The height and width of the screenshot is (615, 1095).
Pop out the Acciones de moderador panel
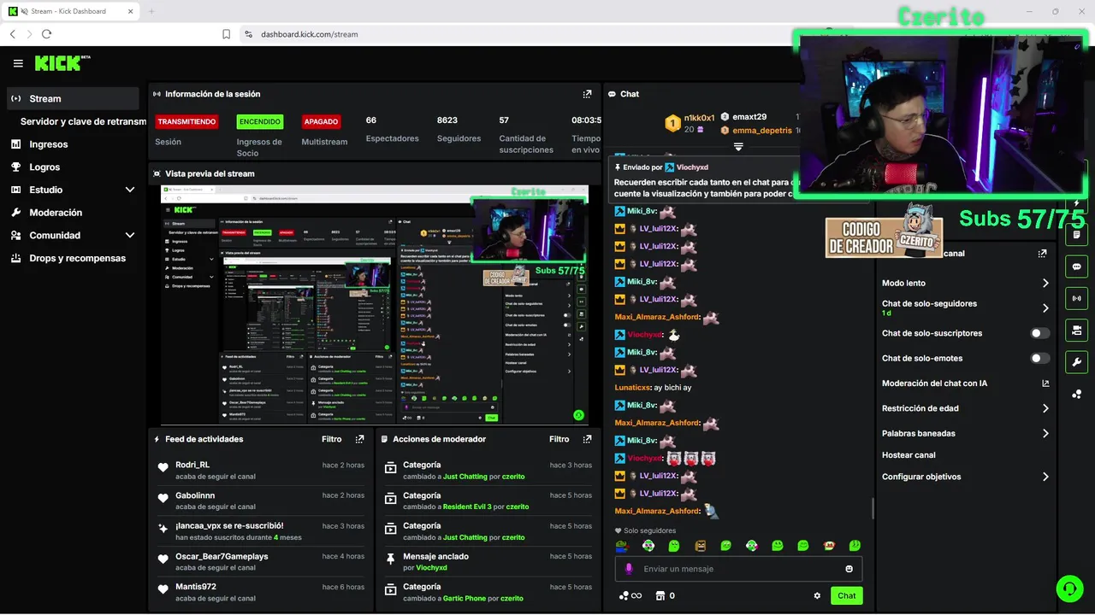coord(587,439)
